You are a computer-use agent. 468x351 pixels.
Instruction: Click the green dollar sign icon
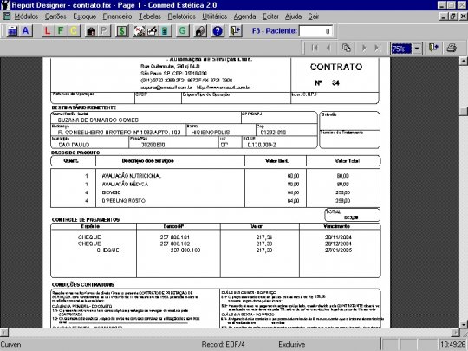click(121, 30)
